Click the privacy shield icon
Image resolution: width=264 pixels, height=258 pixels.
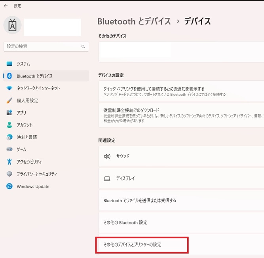tap(9, 174)
